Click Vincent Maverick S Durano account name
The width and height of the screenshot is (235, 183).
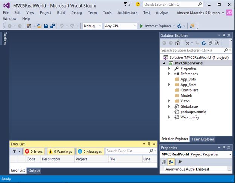[198, 13]
